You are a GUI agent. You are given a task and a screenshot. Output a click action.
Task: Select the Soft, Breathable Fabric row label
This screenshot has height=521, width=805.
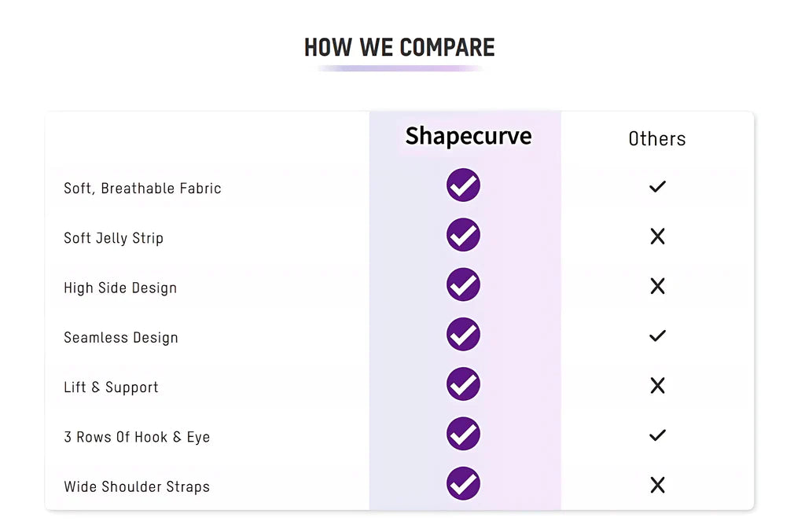[x=142, y=189]
